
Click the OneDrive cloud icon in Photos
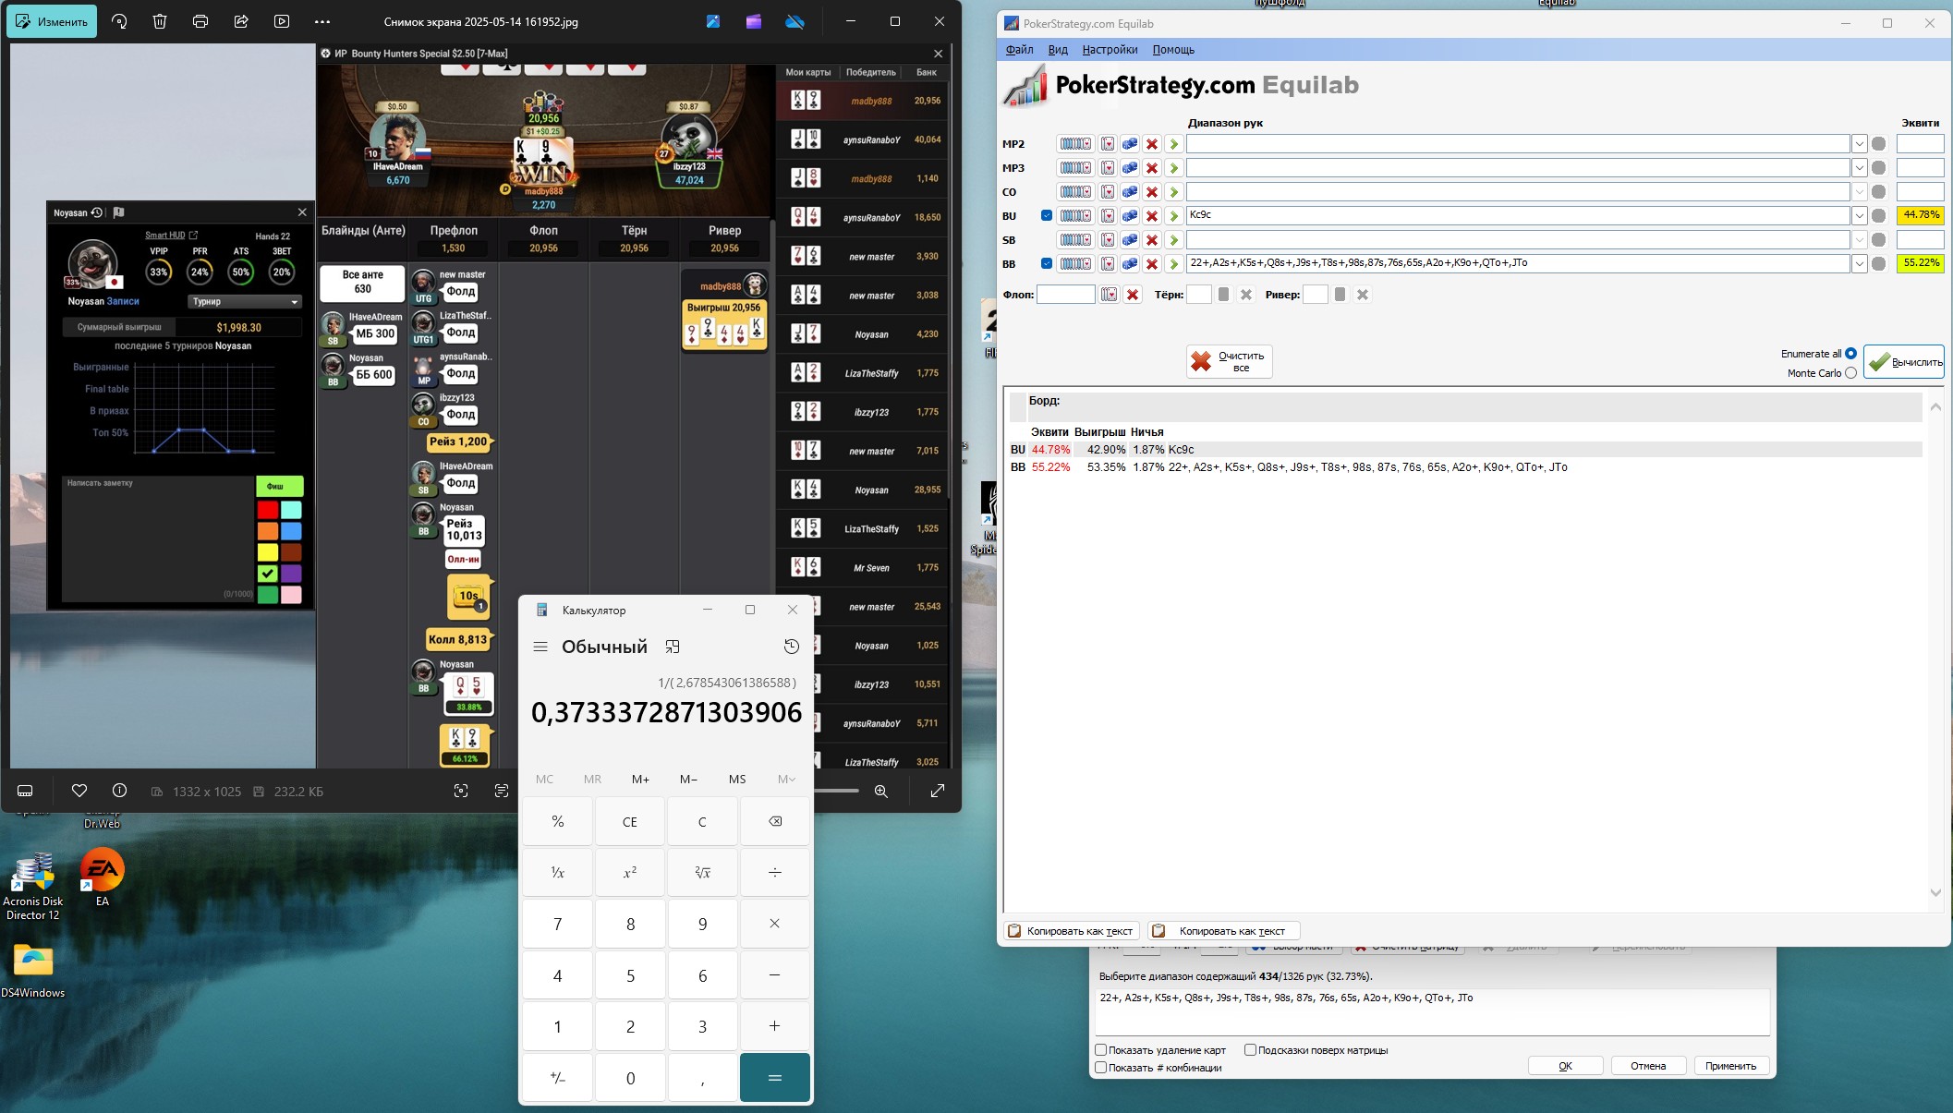click(x=795, y=21)
